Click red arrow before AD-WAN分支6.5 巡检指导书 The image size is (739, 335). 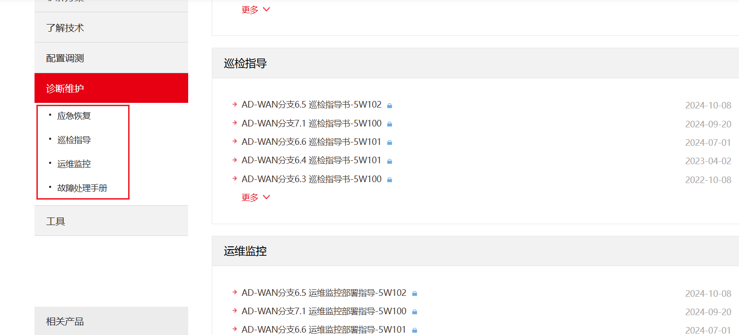coord(235,104)
